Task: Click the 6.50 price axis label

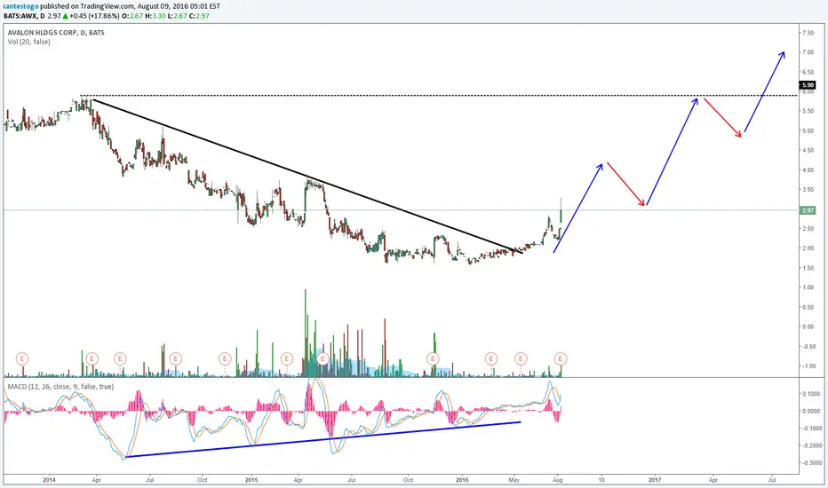Action: point(808,72)
